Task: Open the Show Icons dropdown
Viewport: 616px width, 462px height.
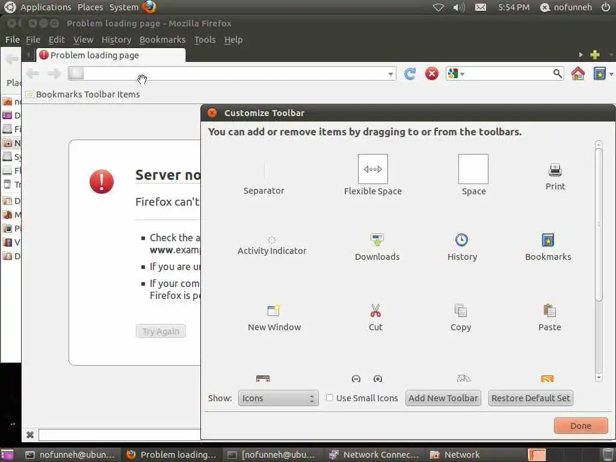Action: pyautogui.click(x=278, y=398)
